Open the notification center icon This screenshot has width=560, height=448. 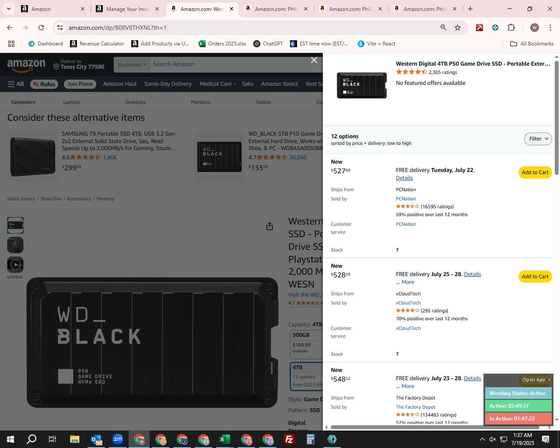point(546,439)
